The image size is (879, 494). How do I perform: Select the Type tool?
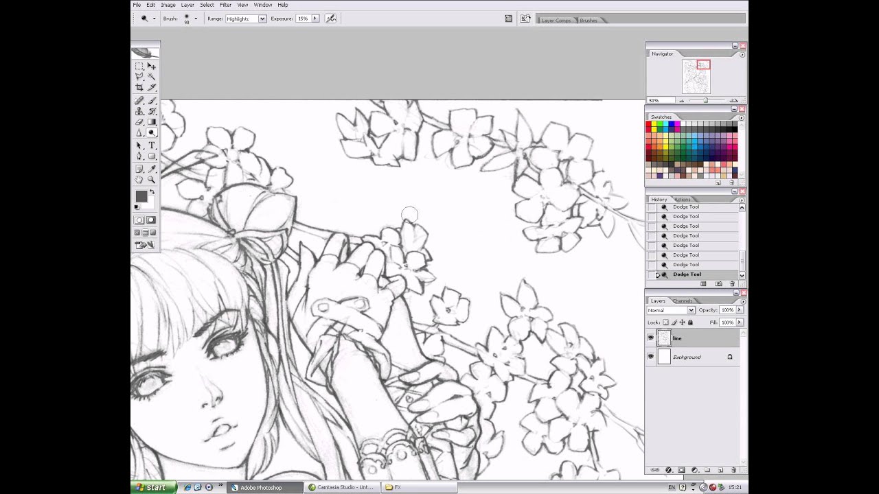(x=152, y=145)
